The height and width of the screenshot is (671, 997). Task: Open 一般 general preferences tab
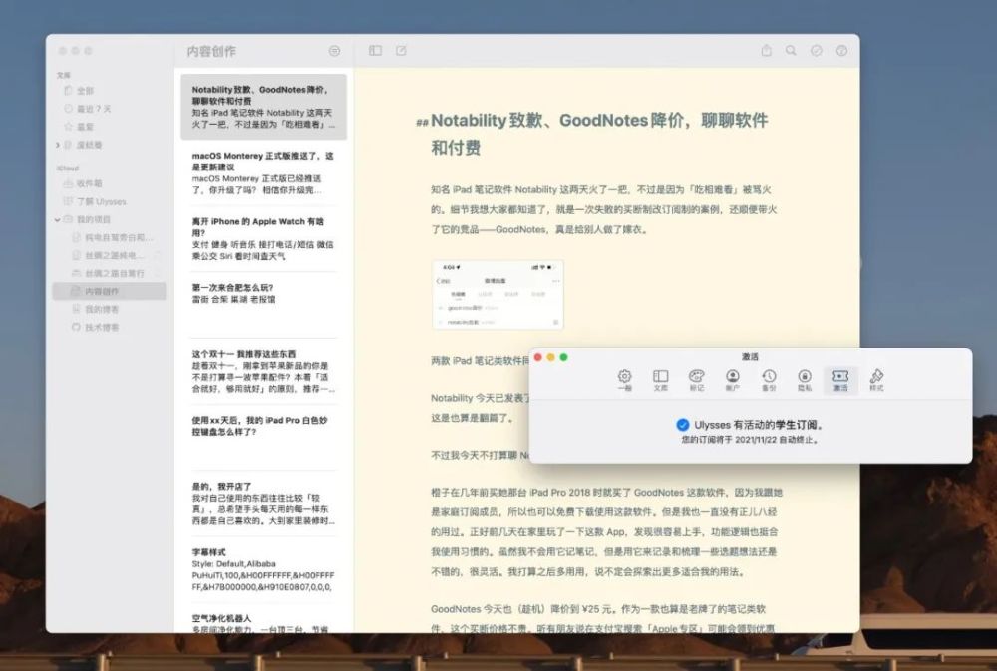624,380
